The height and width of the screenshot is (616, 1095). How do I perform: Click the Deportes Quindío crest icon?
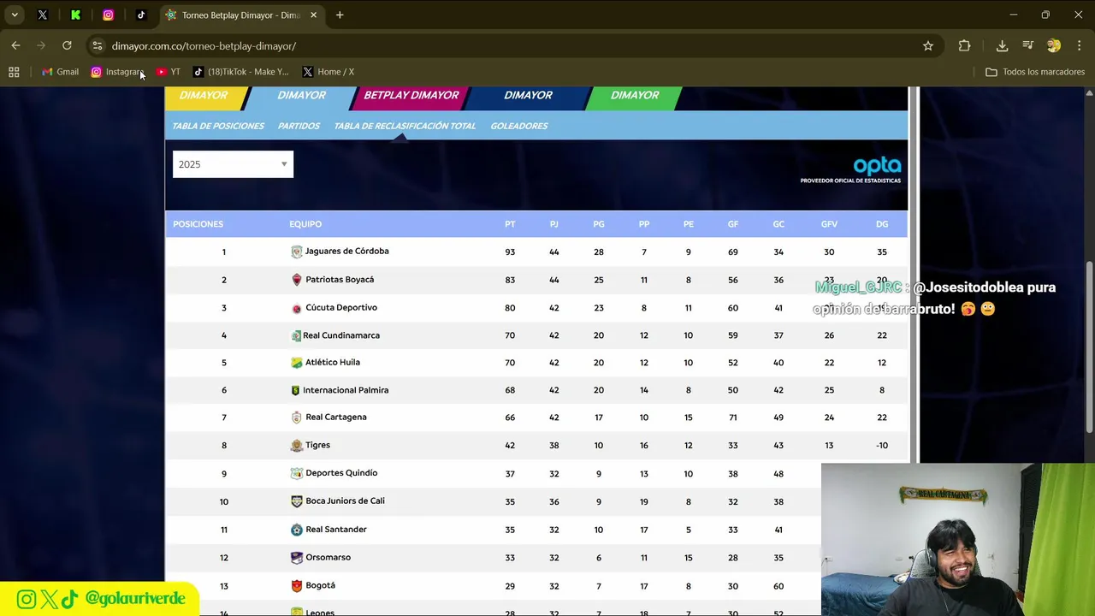tap(297, 473)
